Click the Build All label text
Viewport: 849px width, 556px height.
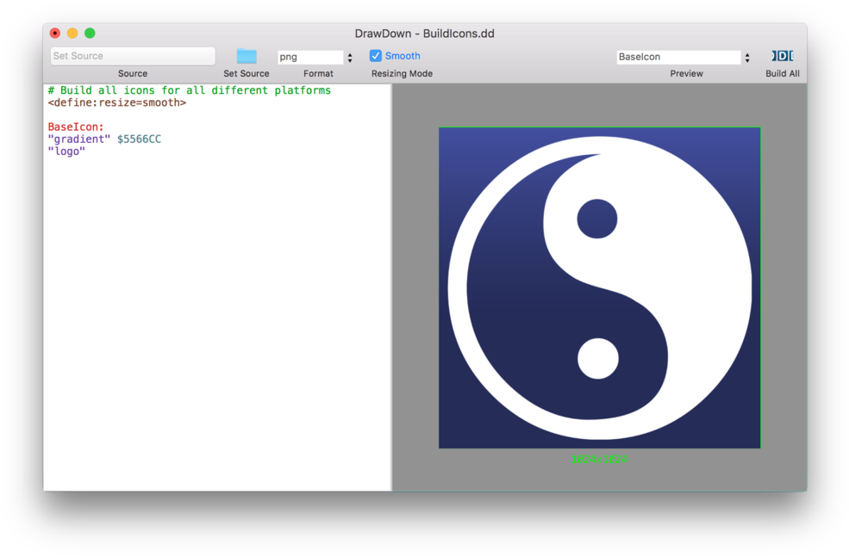coord(782,73)
